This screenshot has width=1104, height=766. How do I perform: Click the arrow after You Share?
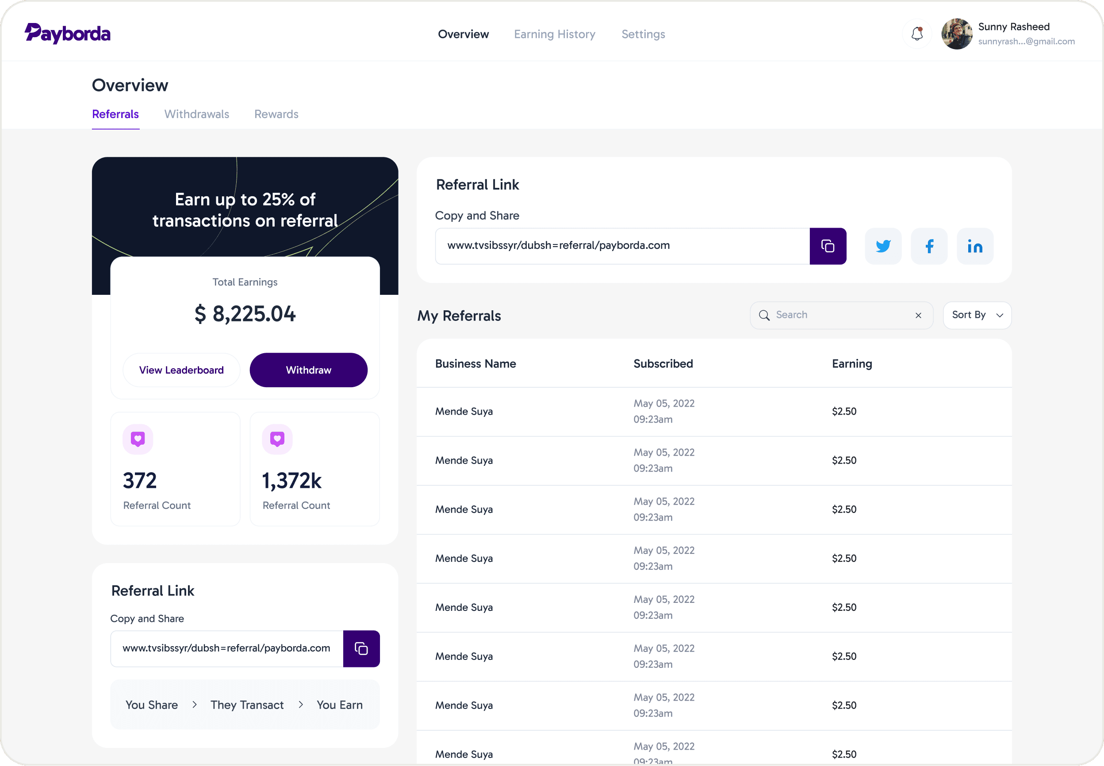(195, 705)
